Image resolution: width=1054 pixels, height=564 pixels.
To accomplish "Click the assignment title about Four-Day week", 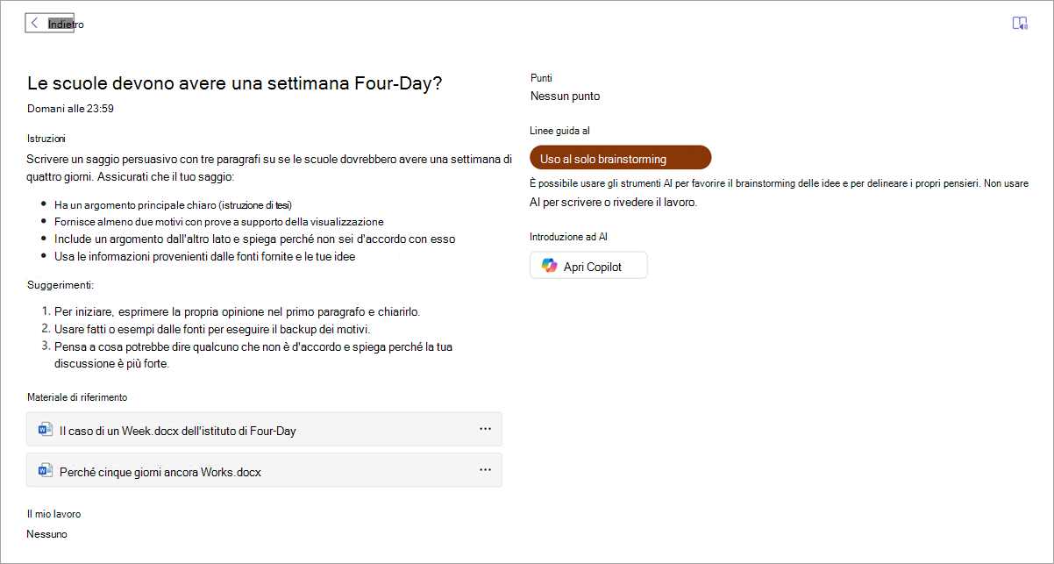I will [x=235, y=83].
